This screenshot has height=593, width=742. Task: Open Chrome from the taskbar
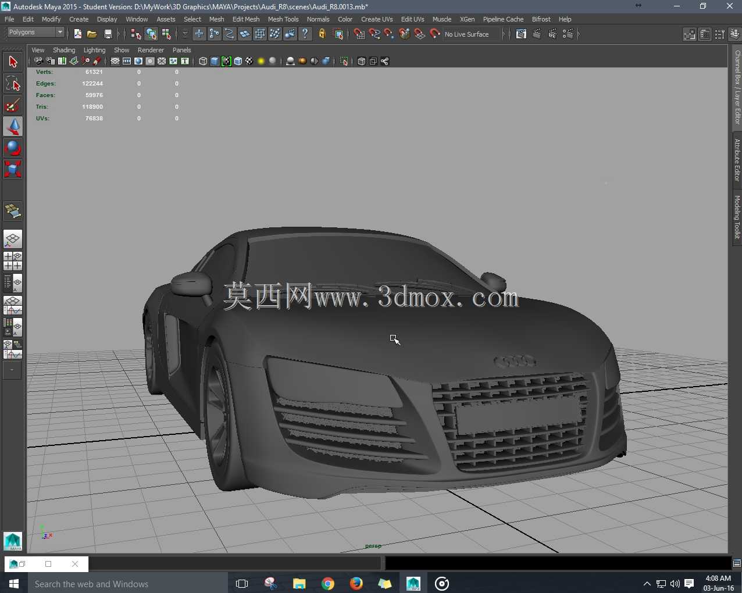328,583
